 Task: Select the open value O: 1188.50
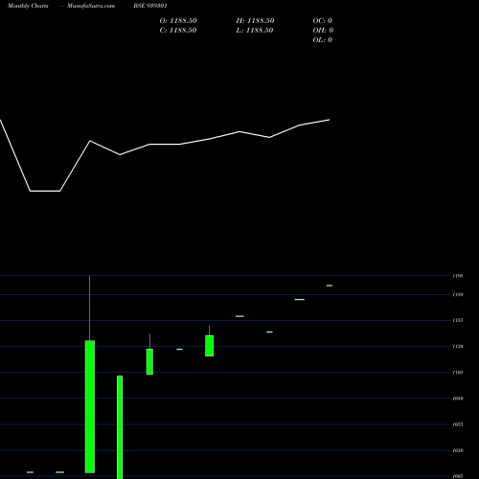178,21
